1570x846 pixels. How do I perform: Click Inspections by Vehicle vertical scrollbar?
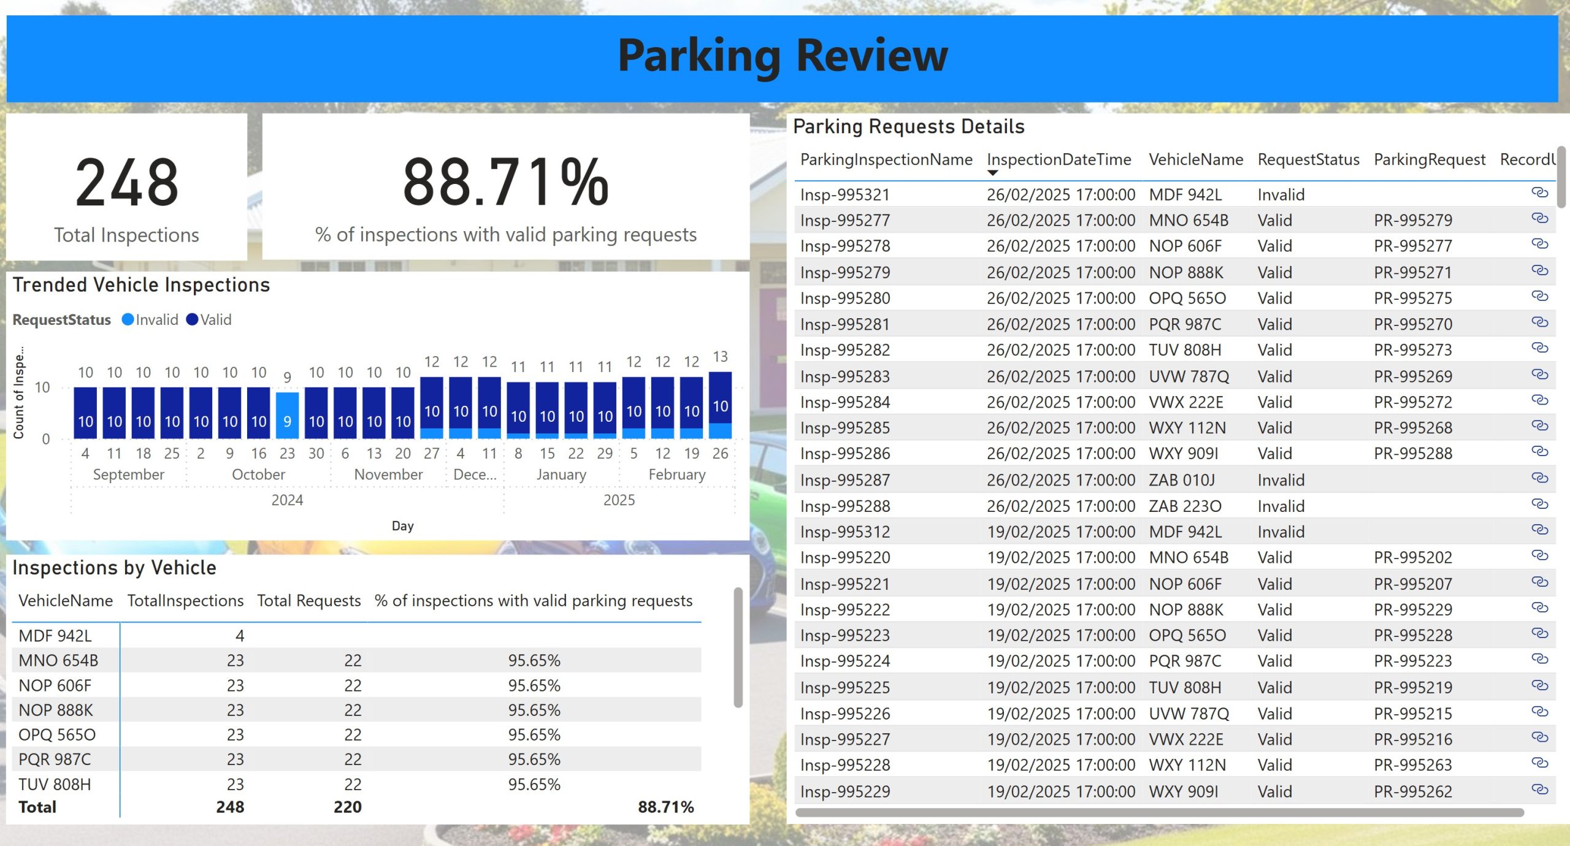[x=738, y=647]
